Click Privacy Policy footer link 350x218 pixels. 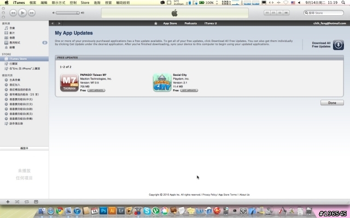[x=209, y=195]
